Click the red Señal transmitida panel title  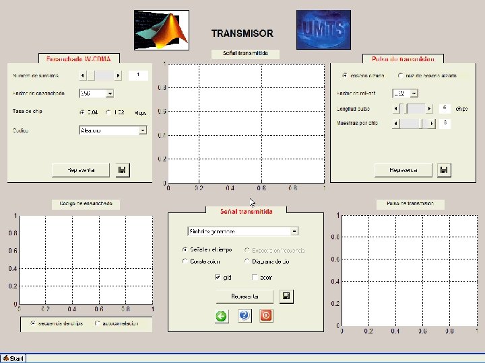click(x=247, y=212)
